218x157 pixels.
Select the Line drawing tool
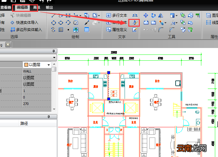[x=53, y=15]
